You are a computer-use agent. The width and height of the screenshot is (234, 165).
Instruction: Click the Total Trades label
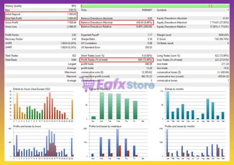(x=11, y=56)
